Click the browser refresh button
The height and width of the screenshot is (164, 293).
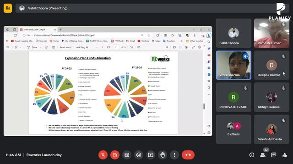coord(15,35)
